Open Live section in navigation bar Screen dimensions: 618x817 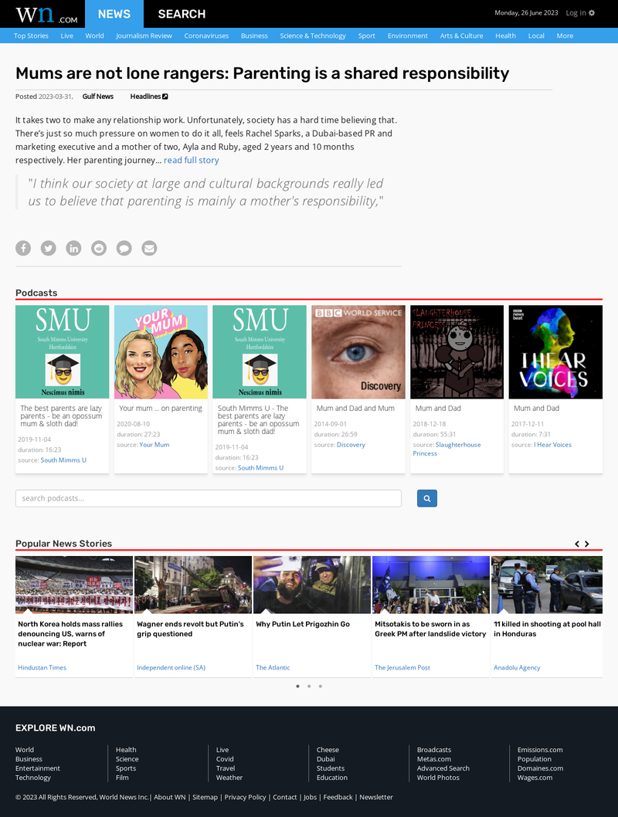[x=66, y=36]
